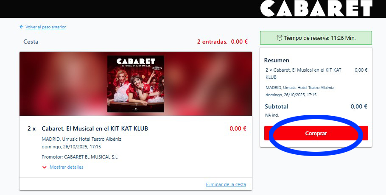Viewport: 386px width, 195px height.
Task: Open the Mostrar detalles link
Action: point(67,167)
